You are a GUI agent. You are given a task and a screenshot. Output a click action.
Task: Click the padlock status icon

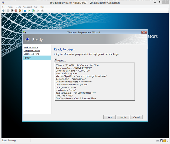165,140
